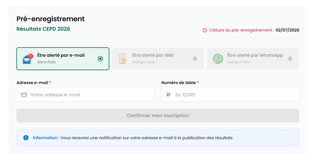Click the SMS phone bell icon
The height and width of the screenshot is (161, 312).
pyautogui.click(x=123, y=59)
